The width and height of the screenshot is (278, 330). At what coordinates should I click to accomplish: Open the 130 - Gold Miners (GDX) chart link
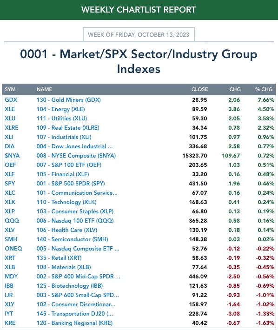69,100
